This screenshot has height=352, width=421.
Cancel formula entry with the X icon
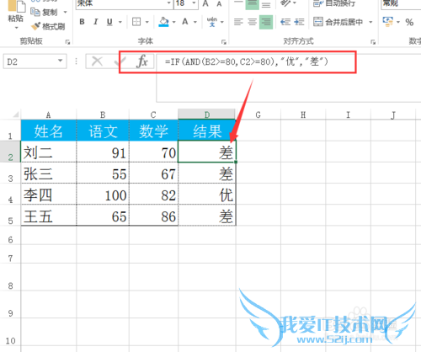[97, 61]
